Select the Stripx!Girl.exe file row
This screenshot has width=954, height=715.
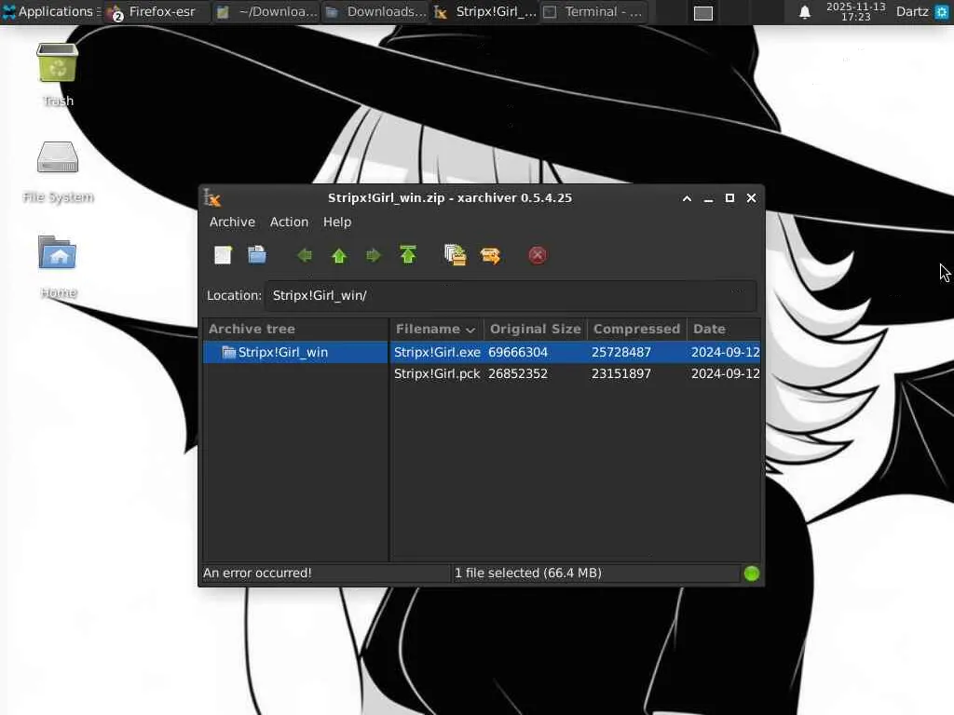click(575, 352)
